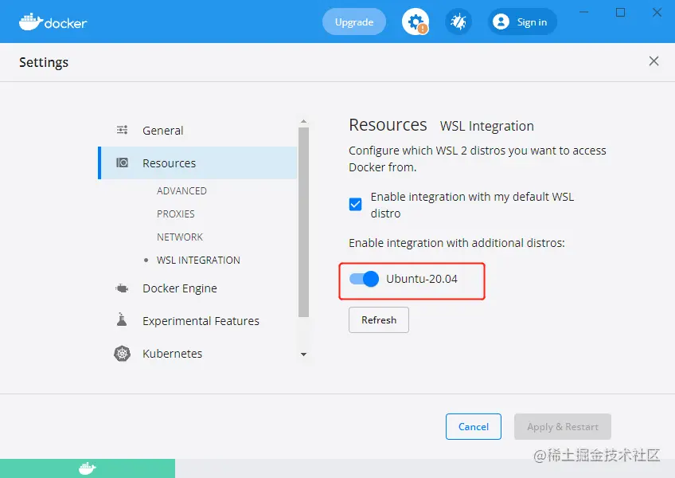675x478 pixels.
Task: Click the Cancel button
Action: pos(474,427)
